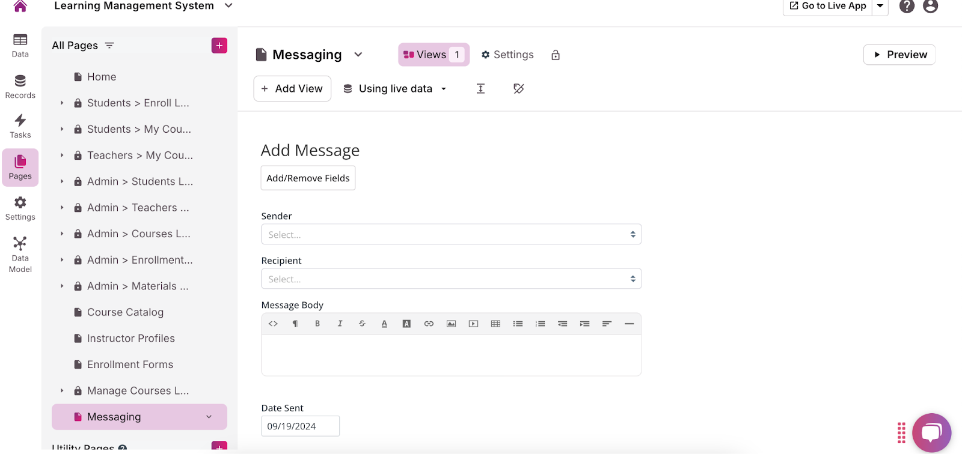Viewport: 962px width, 454px height.
Task: Click the Add/Remove Fields button
Action: [308, 178]
